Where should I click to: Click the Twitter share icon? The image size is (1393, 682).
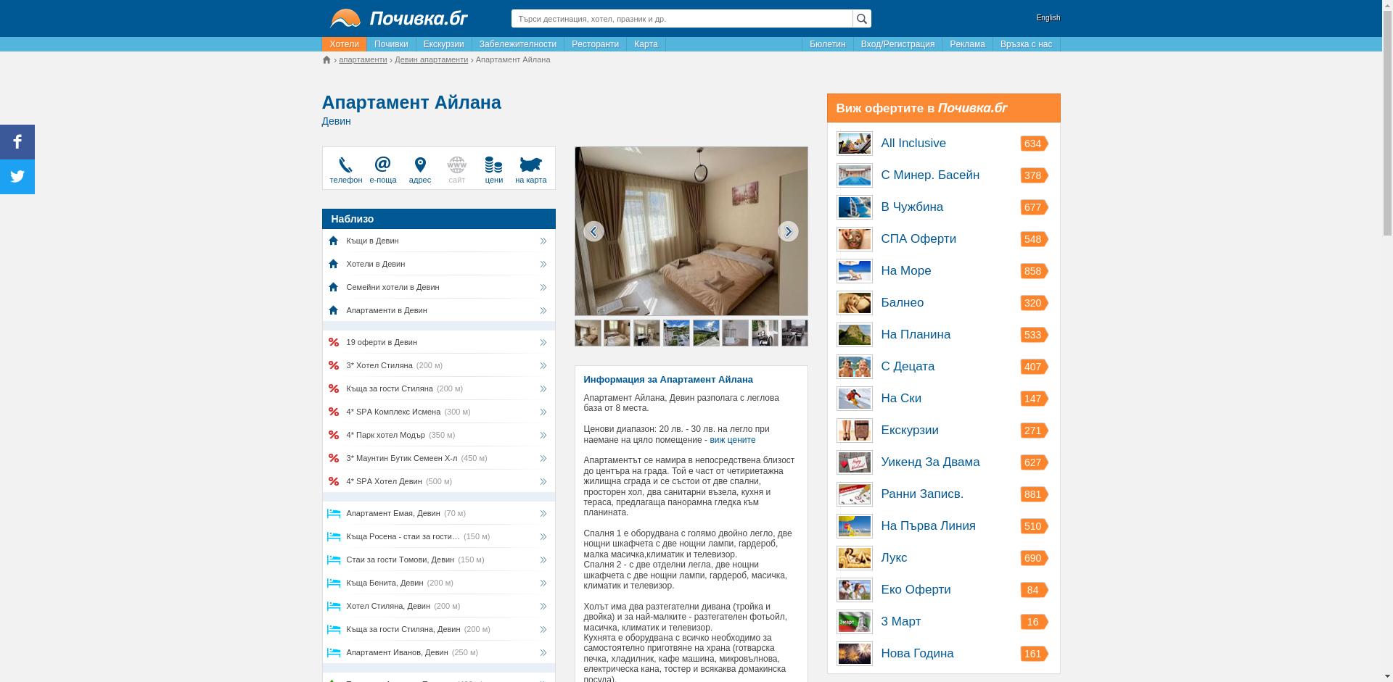coord(17,177)
